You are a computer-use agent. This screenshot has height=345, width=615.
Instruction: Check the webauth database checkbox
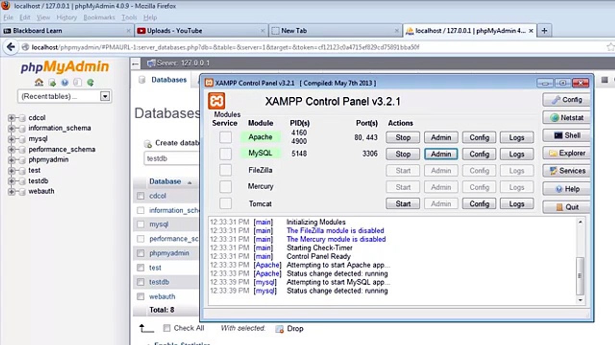[x=140, y=297]
